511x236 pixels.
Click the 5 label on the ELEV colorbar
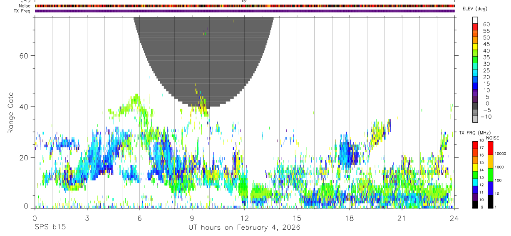tap(488, 97)
